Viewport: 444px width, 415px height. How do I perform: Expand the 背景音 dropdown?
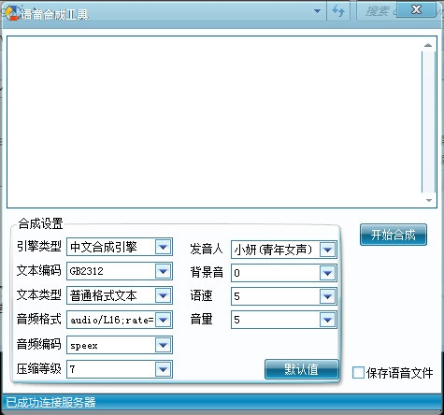[328, 273]
